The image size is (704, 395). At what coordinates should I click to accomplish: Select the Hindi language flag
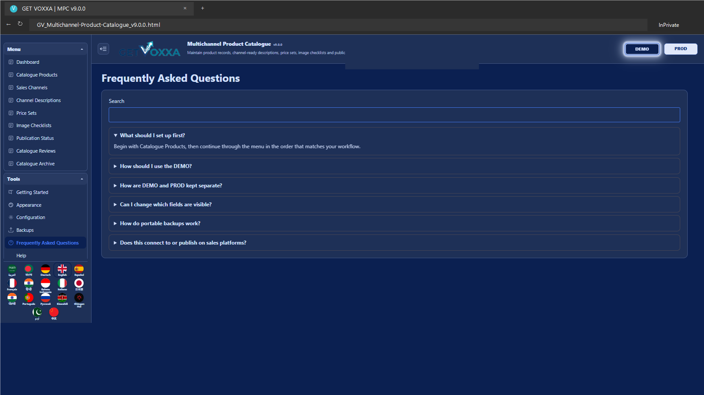tap(29, 285)
